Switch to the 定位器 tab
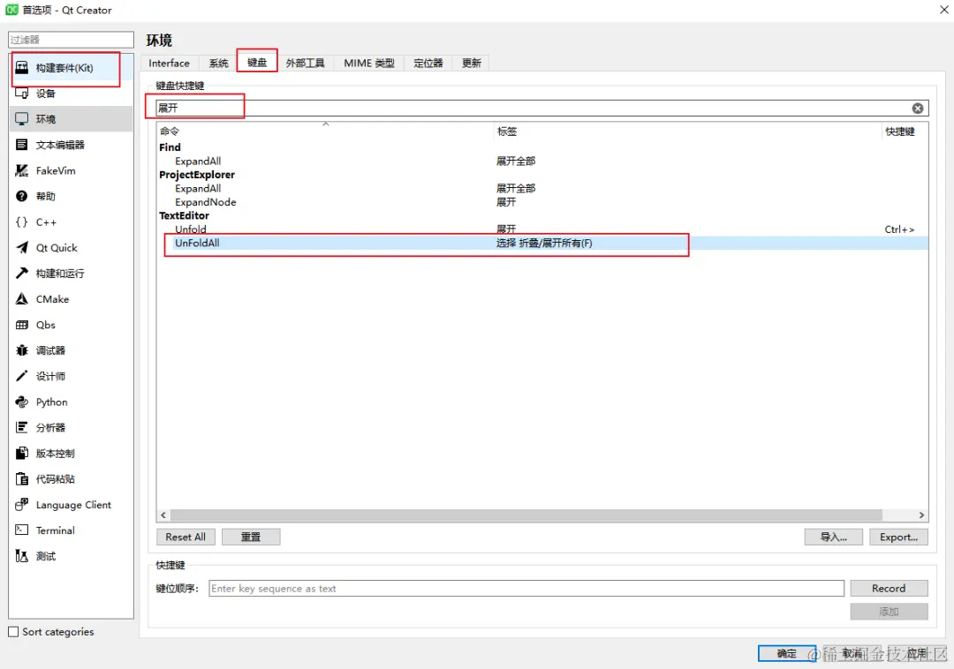The height and width of the screenshot is (669, 954). tap(428, 64)
